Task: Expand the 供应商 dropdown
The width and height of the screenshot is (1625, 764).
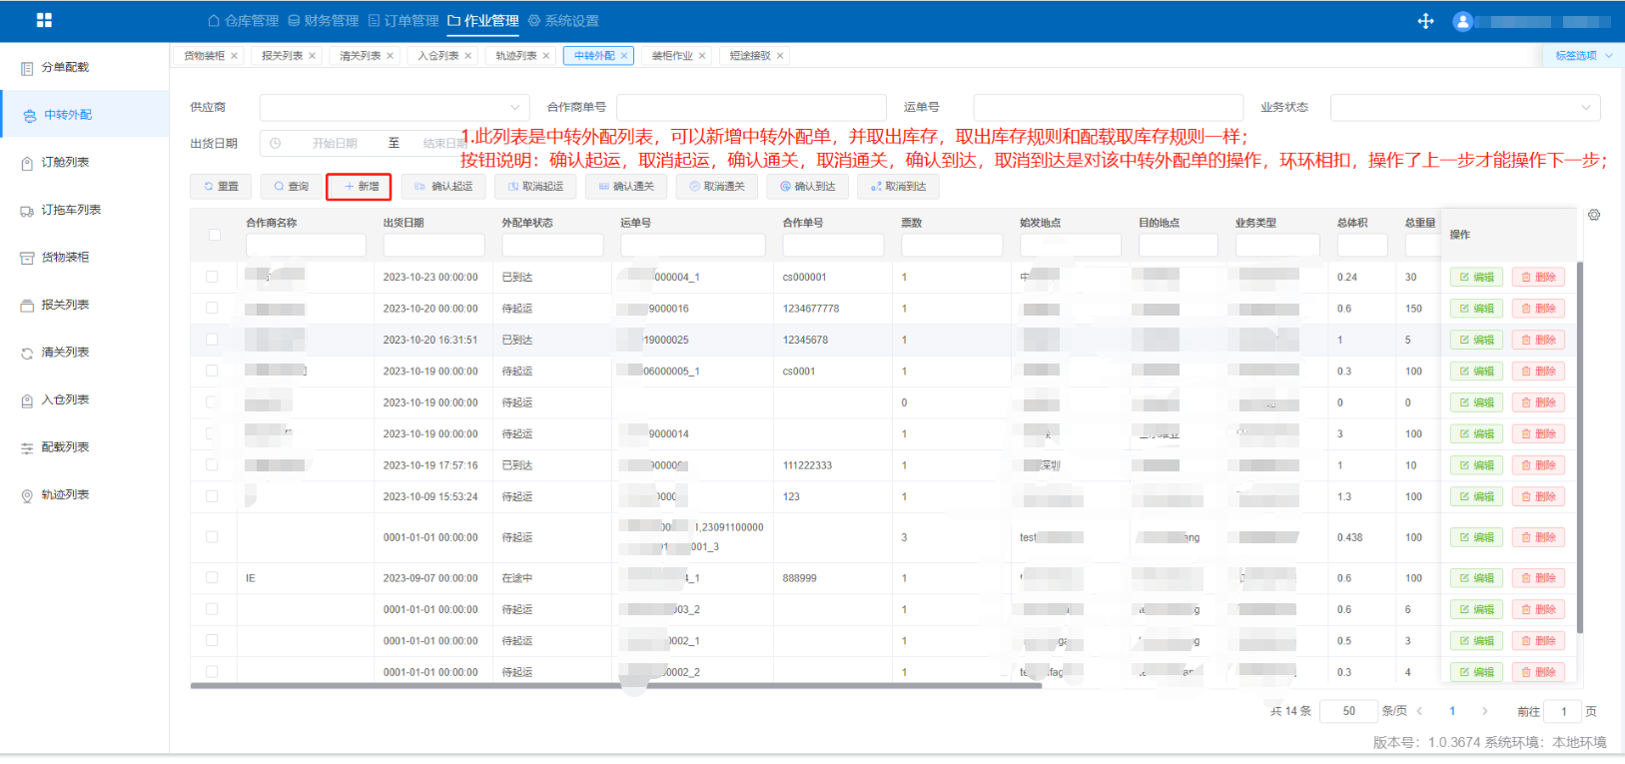Action: (395, 107)
